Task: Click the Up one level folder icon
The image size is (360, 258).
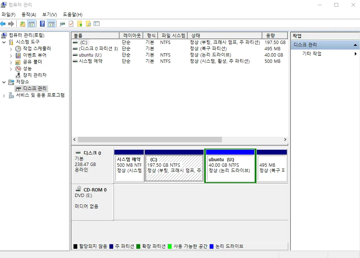Action: pyautogui.click(x=23, y=24)
